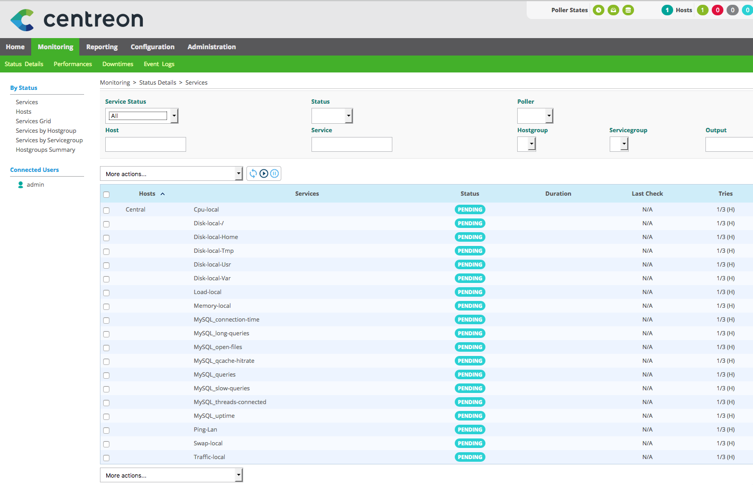Click the poller inbox stability icon
Image resolution: width=753 pixels, height=485 pixels.
point(613,10)
